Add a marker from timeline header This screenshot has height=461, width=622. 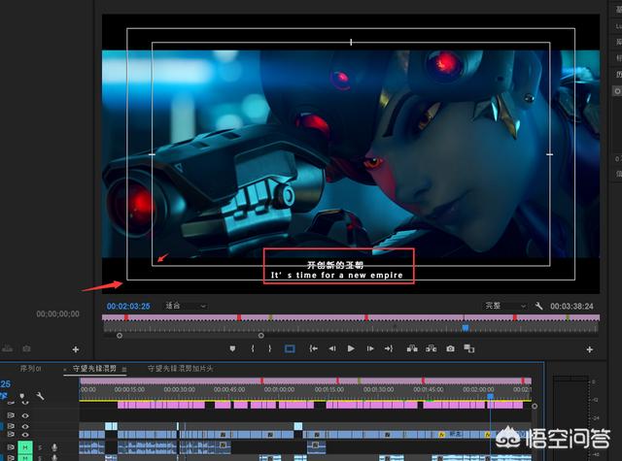pyautogui.click(x=21, y=396)
